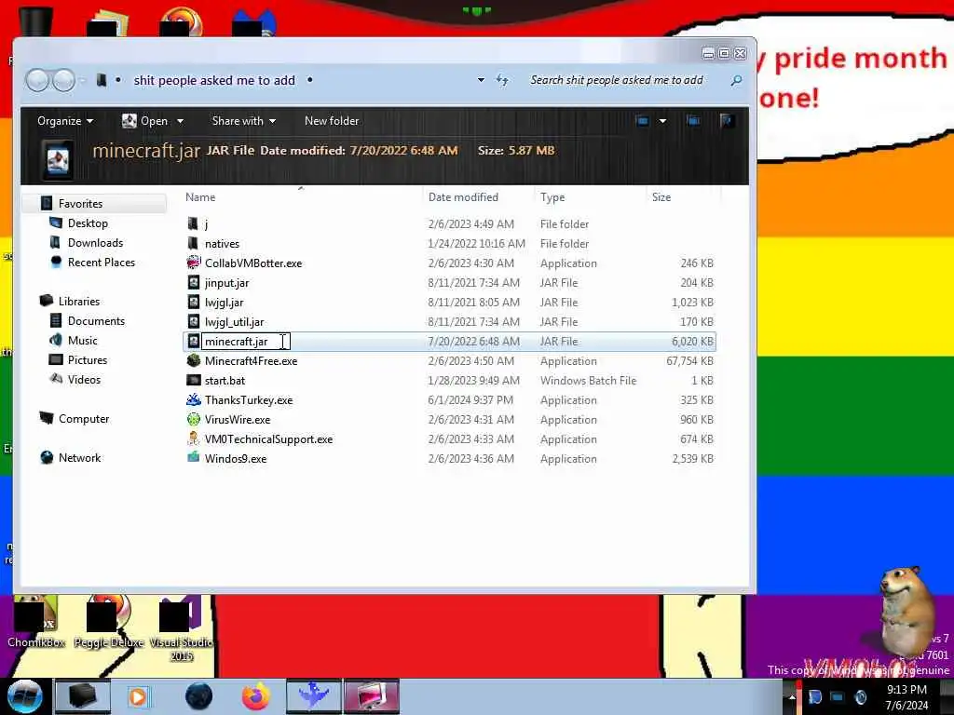
Task: Click the Explorer back navigation button
Action: tap(37, 80)
